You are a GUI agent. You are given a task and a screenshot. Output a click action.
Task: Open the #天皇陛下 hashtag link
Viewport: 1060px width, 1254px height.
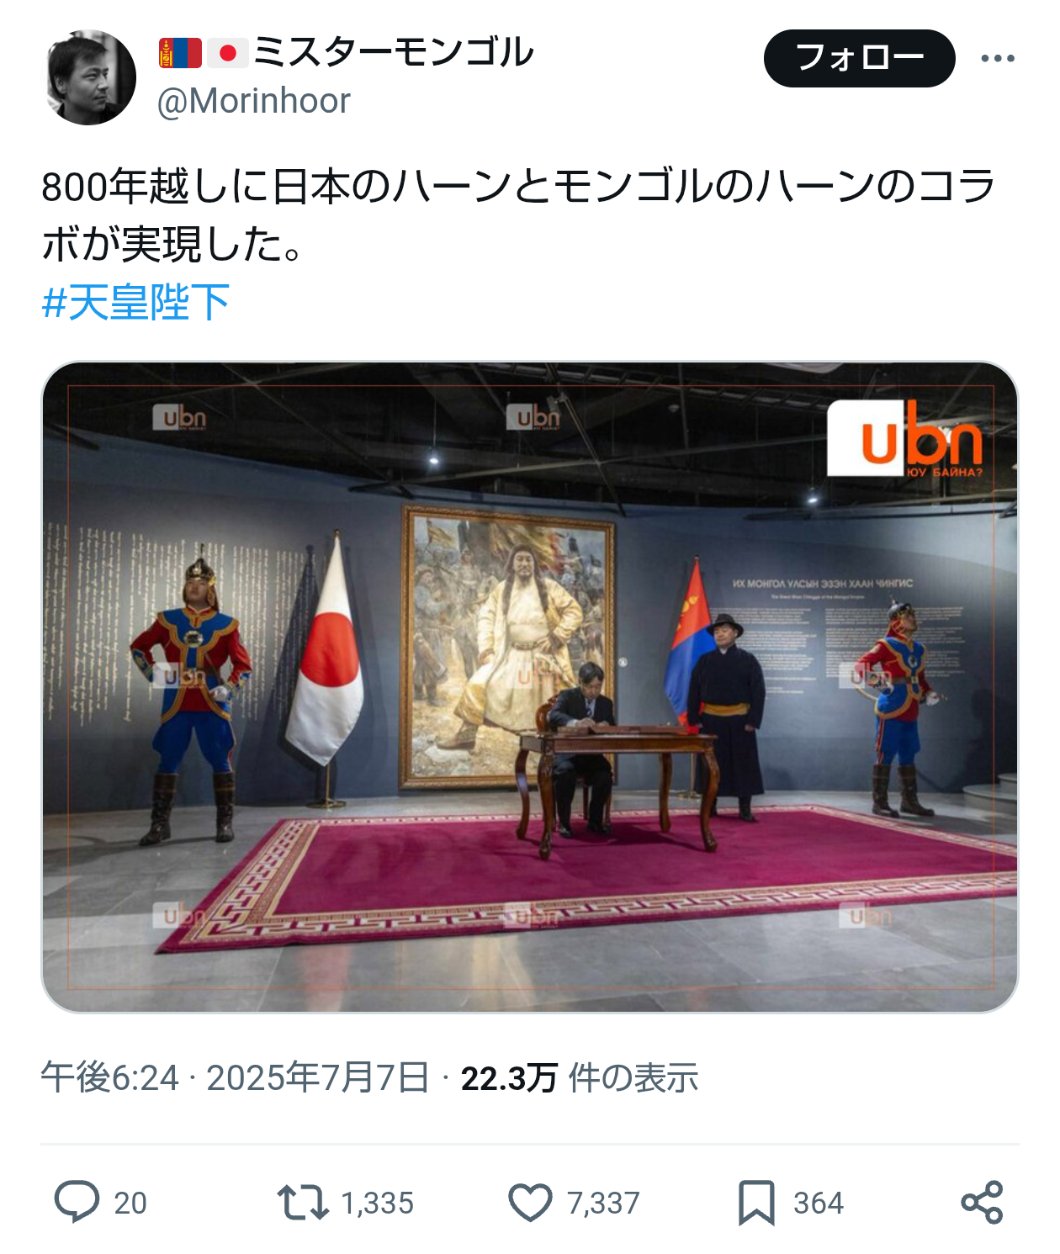[135, 302]
